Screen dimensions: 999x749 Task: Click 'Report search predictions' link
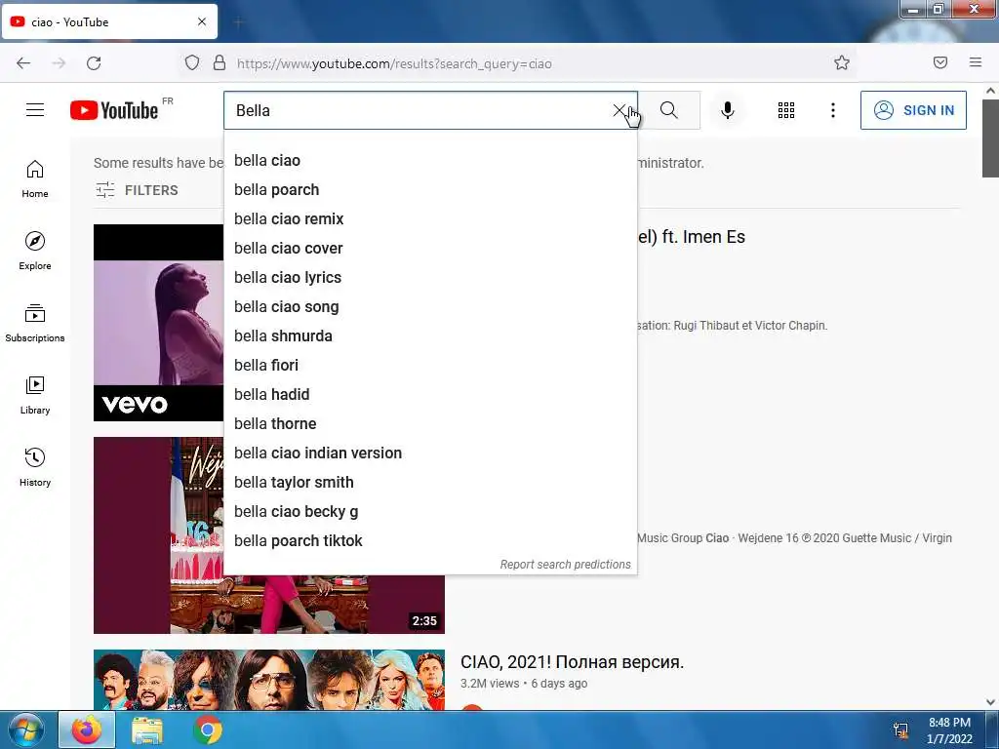tap(565, 565)
